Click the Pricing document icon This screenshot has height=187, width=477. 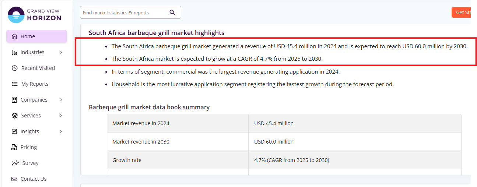[x=14, y=147]
